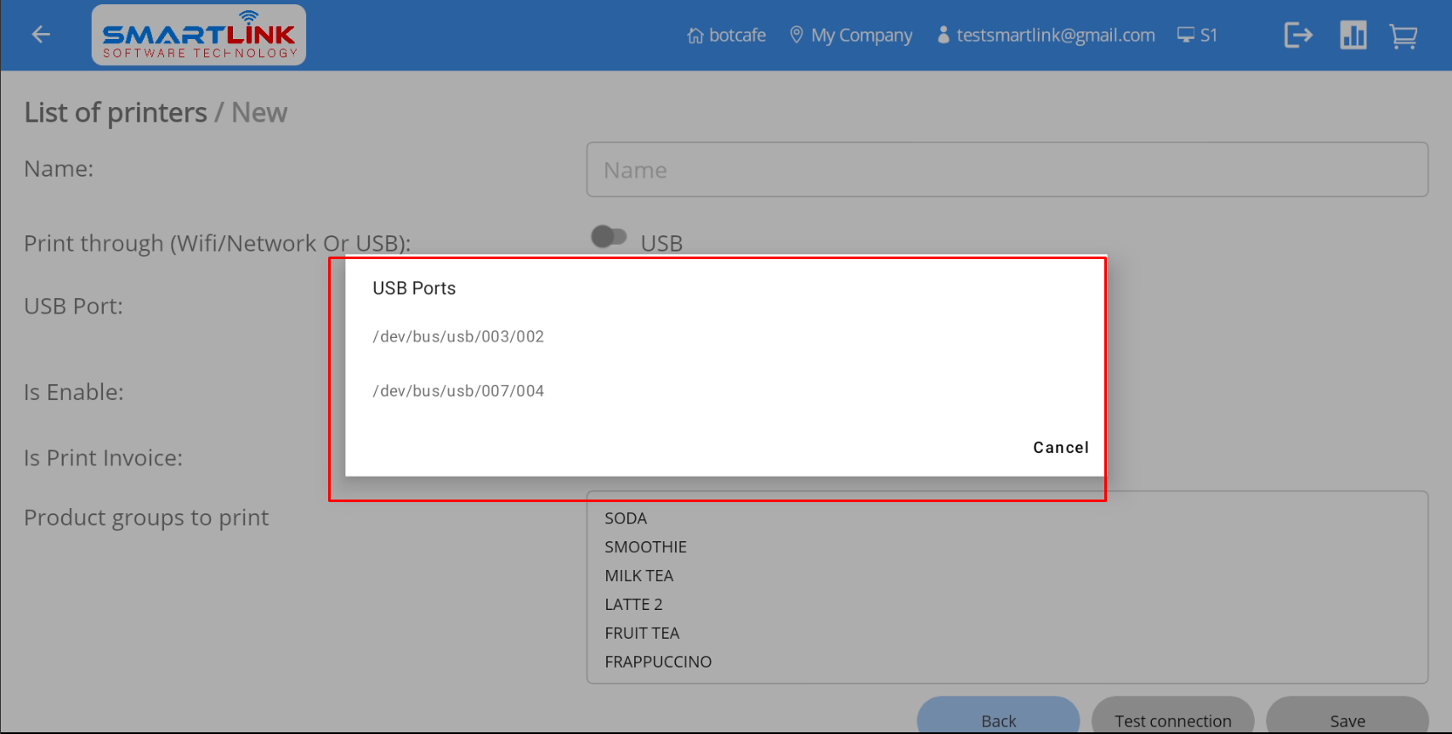Cancel the USB Ports dialog
The height and width of the screenshot is (734, 1452).
[1060, 448]
